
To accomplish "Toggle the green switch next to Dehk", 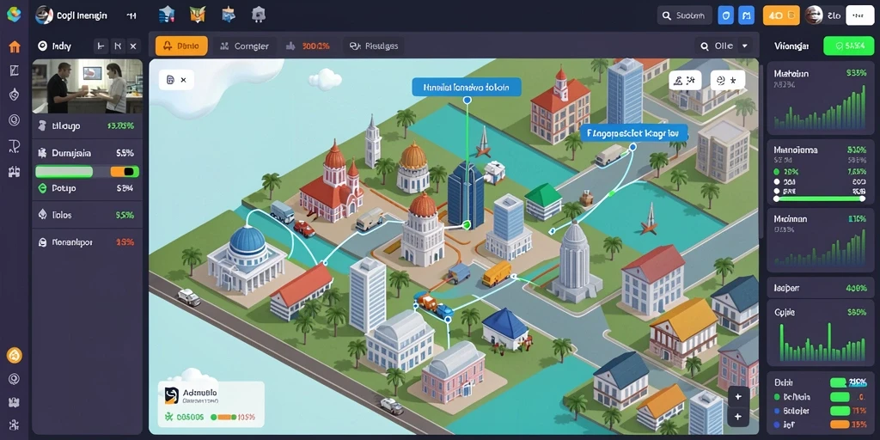I will [x=839, y=382].
